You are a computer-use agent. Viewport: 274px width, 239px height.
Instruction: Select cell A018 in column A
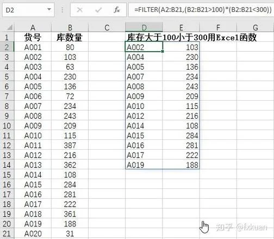point(33,214)
